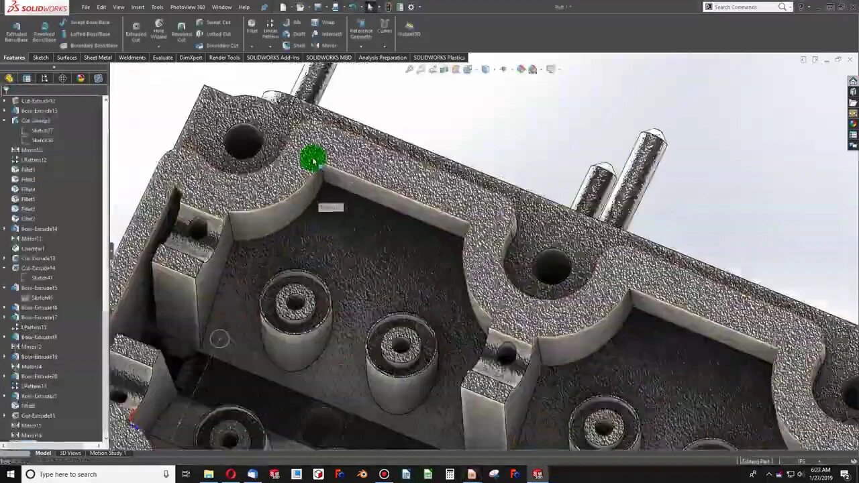The height and width of the screenshot is (483, 859).
Task: Expand the Boss-Extrude13 tree node
Action: pos(4,111)
